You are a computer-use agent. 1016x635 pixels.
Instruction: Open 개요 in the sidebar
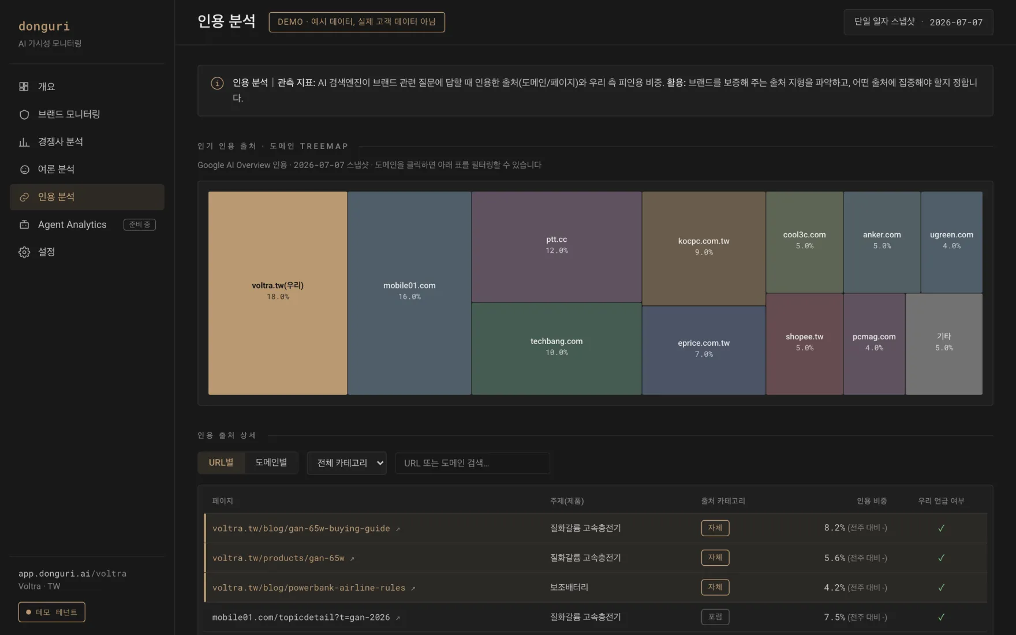pos(87,87)
